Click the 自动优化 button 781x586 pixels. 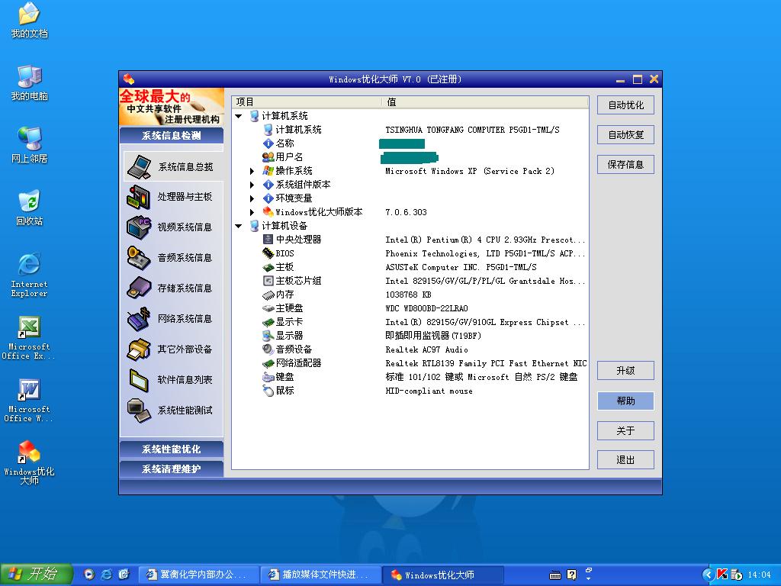[x=625, y=105]
